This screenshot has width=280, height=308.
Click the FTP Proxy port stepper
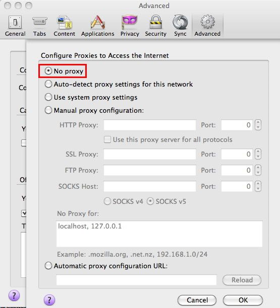pos(258,170)
